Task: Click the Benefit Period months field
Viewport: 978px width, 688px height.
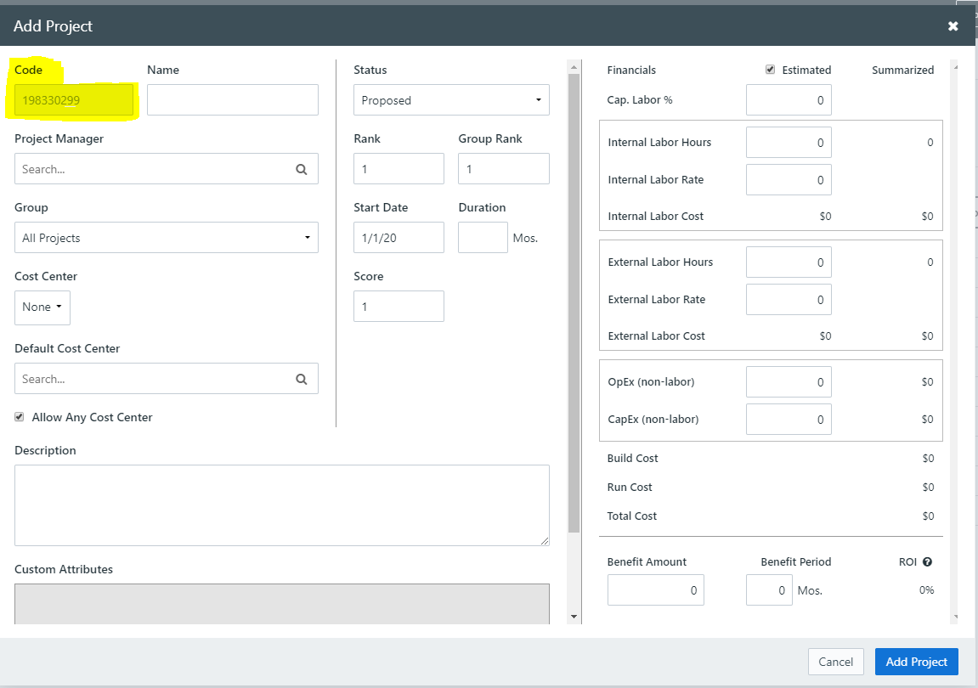Action: (x=769, y=590)
